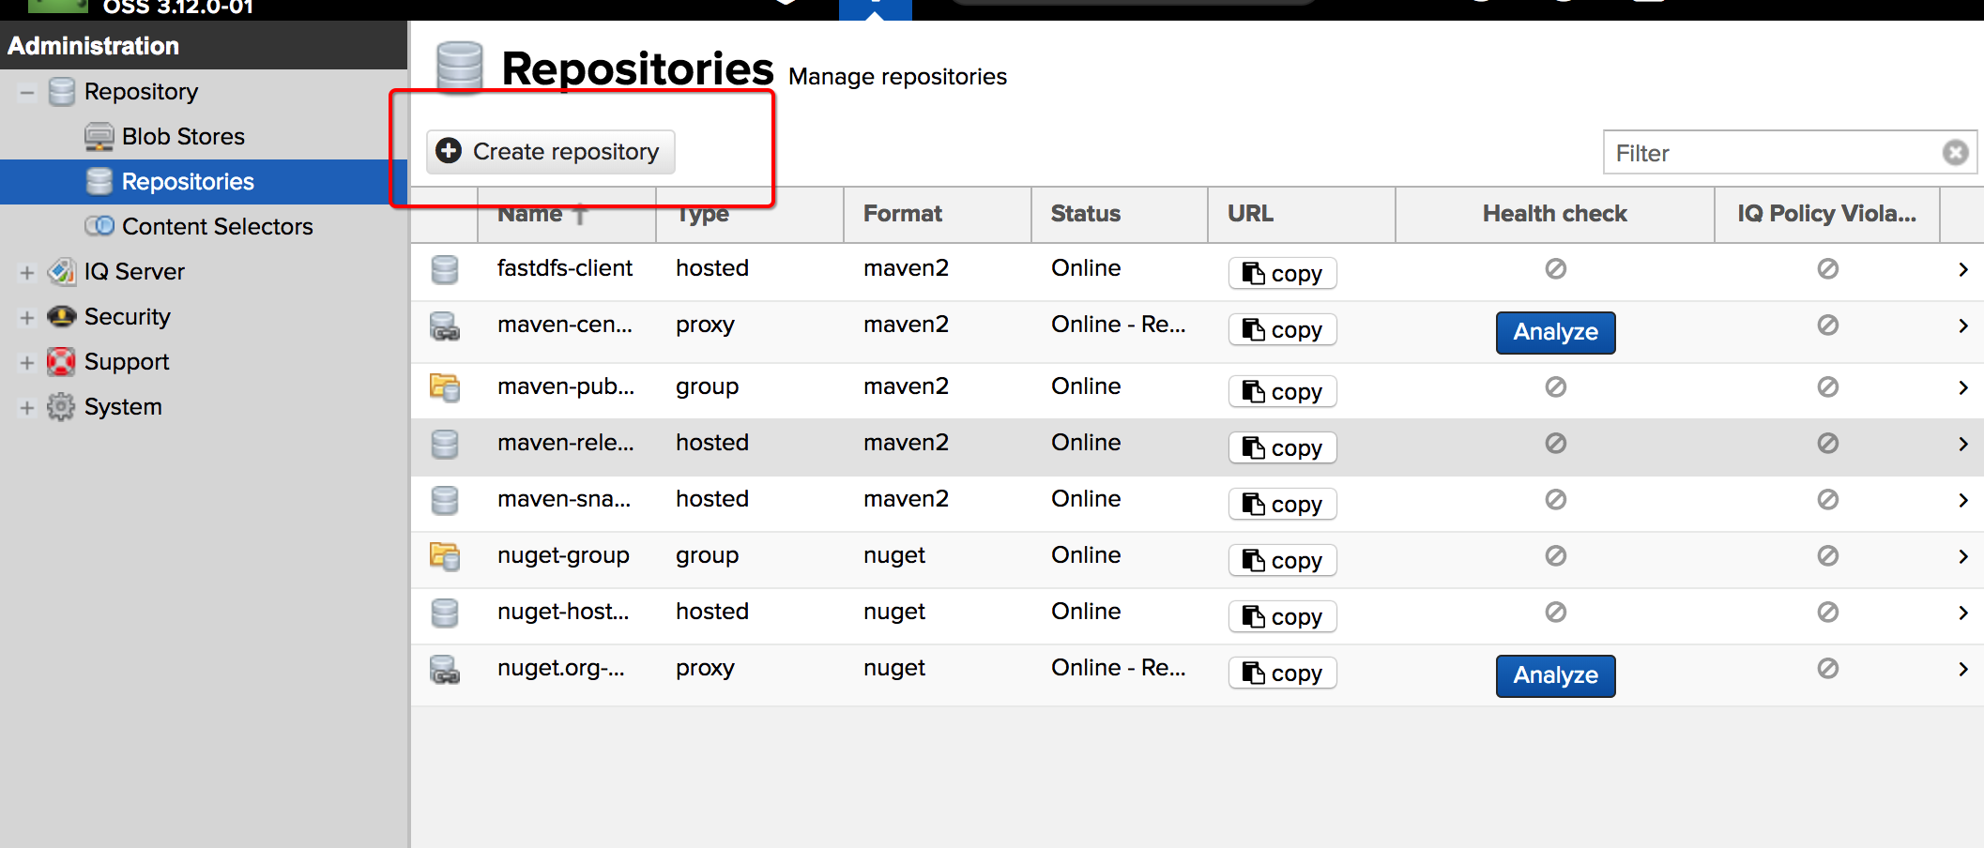1984x848 pixels.
Task: Clear the Filter field with X icon
Action: 1955,153
